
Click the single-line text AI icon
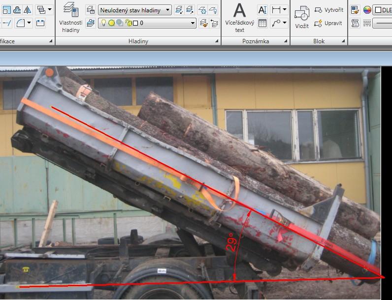coord(262,10)
